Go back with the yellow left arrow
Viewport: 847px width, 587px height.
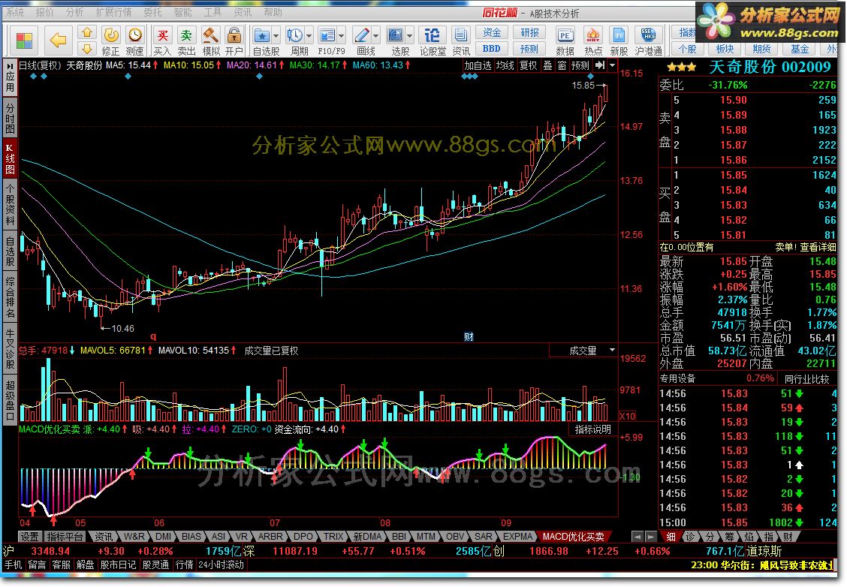pyautogui.click(x=58, y=40)
